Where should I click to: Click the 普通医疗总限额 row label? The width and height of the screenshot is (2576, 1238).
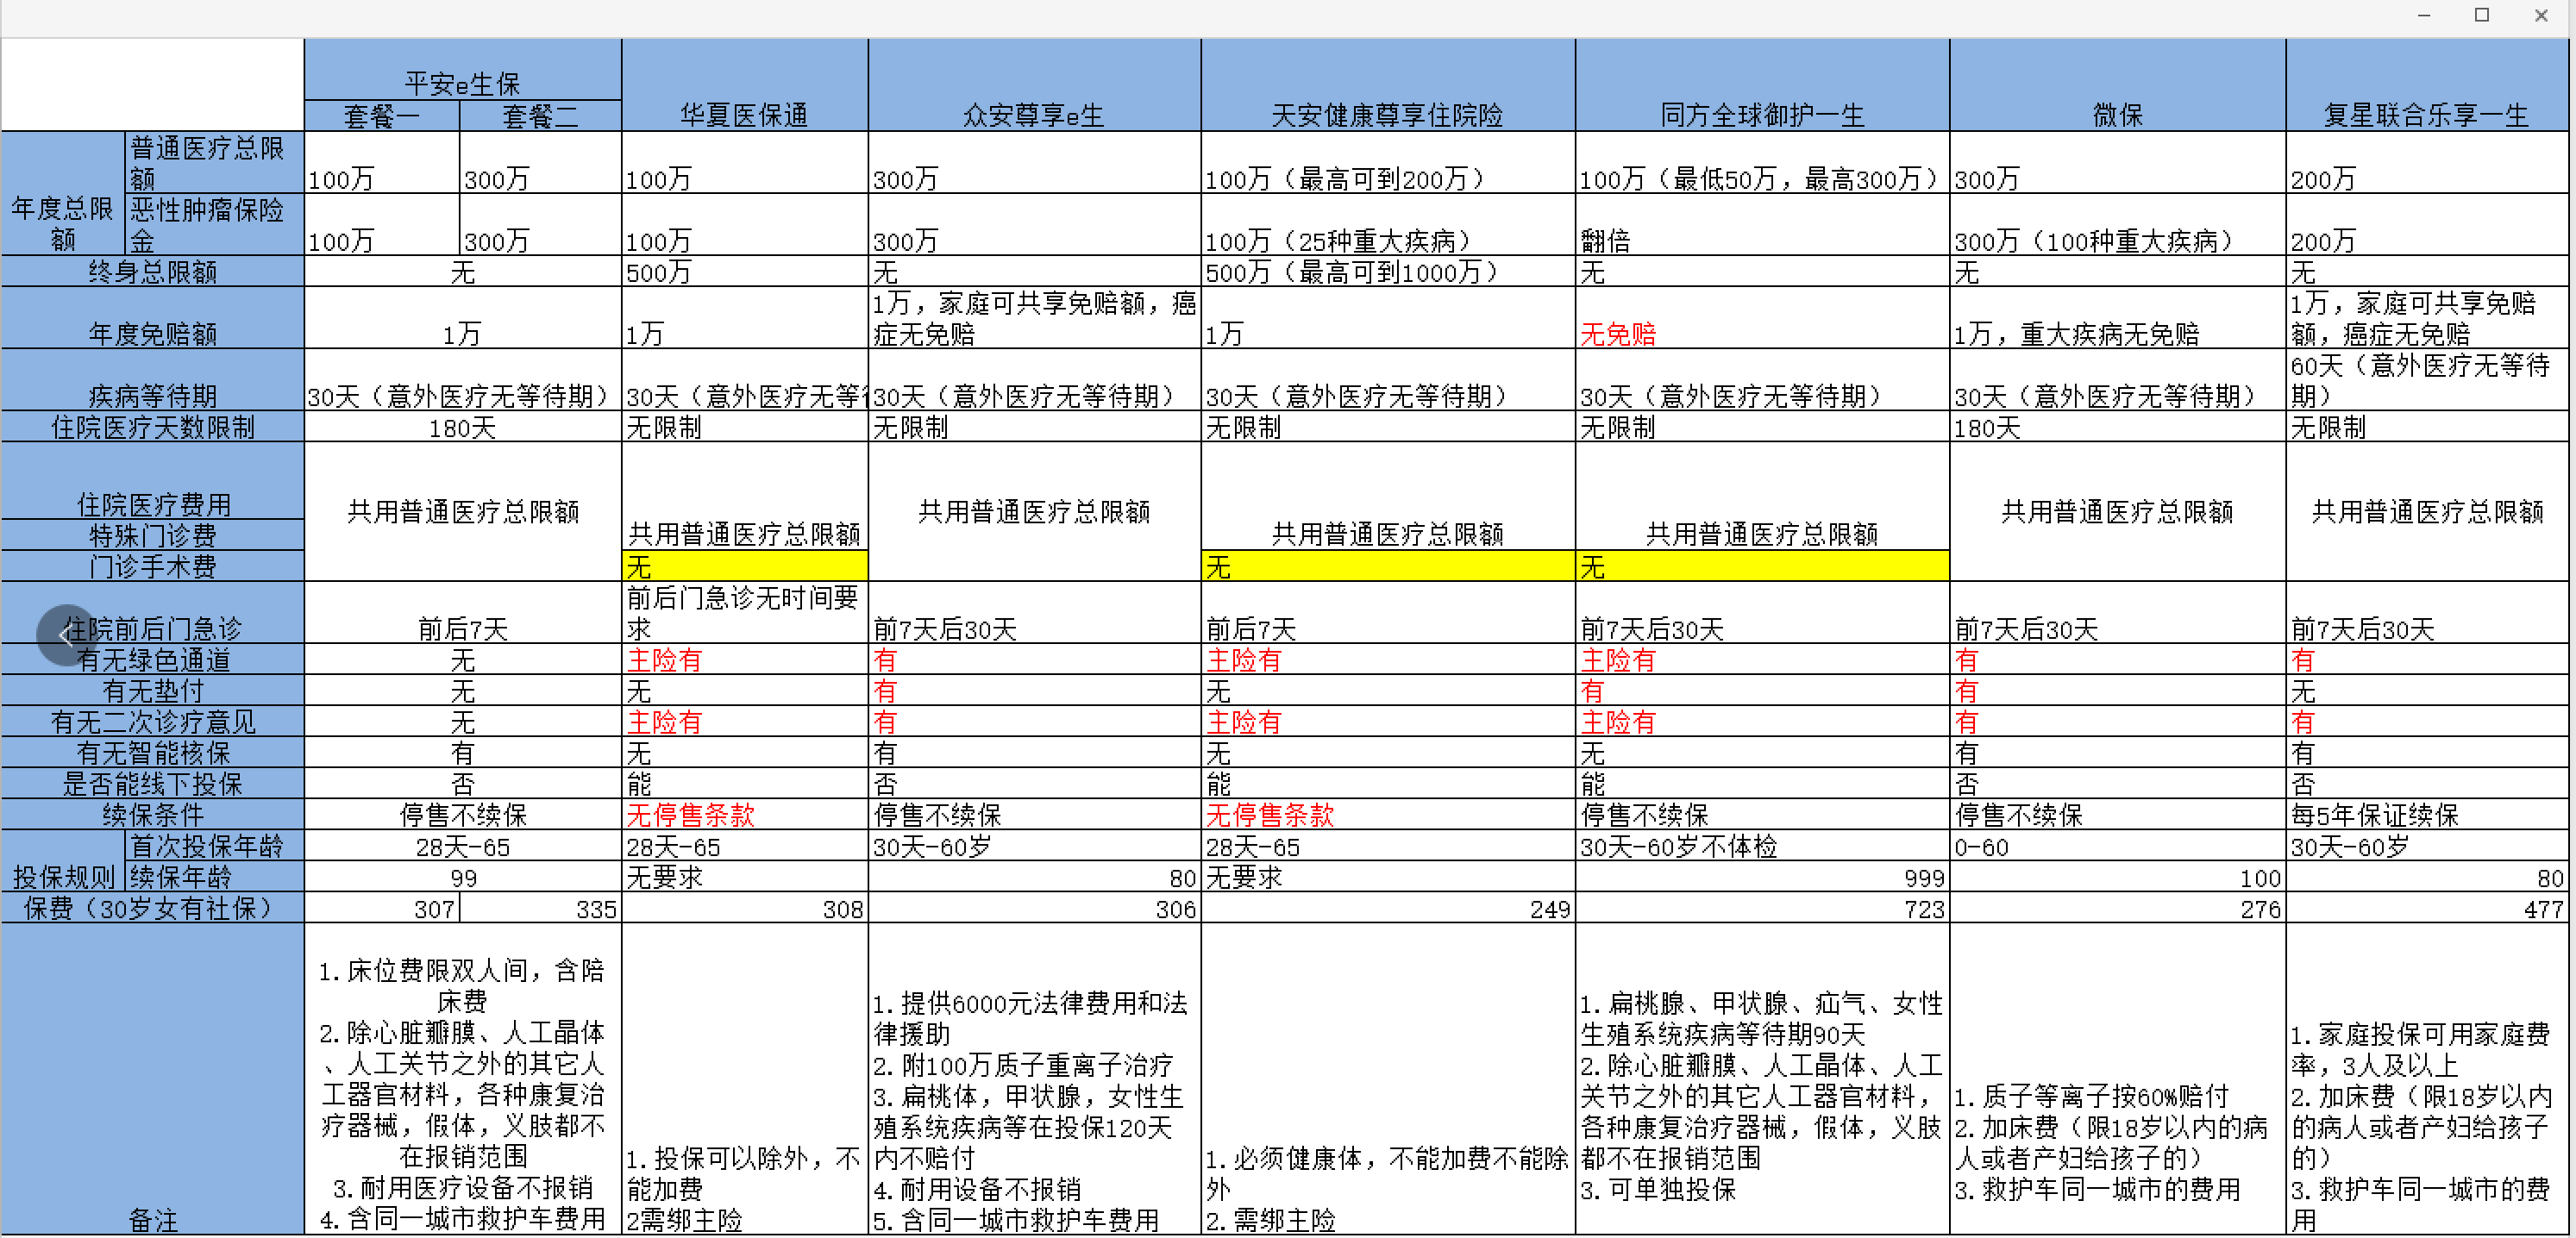tap(214, 162)
